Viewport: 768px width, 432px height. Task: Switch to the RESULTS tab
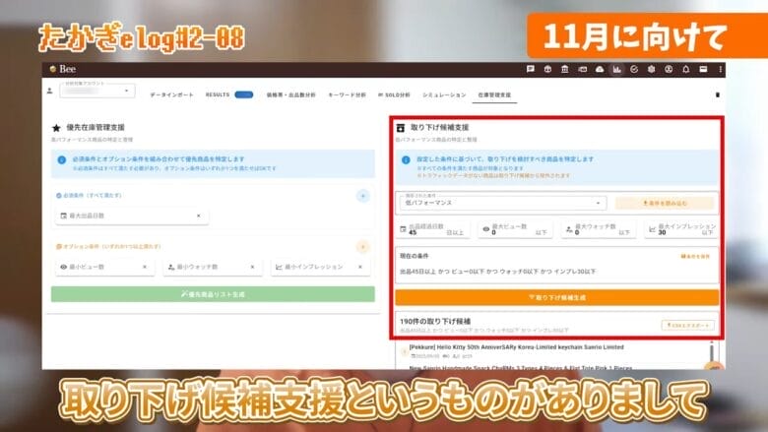click(x=218, y=94)
